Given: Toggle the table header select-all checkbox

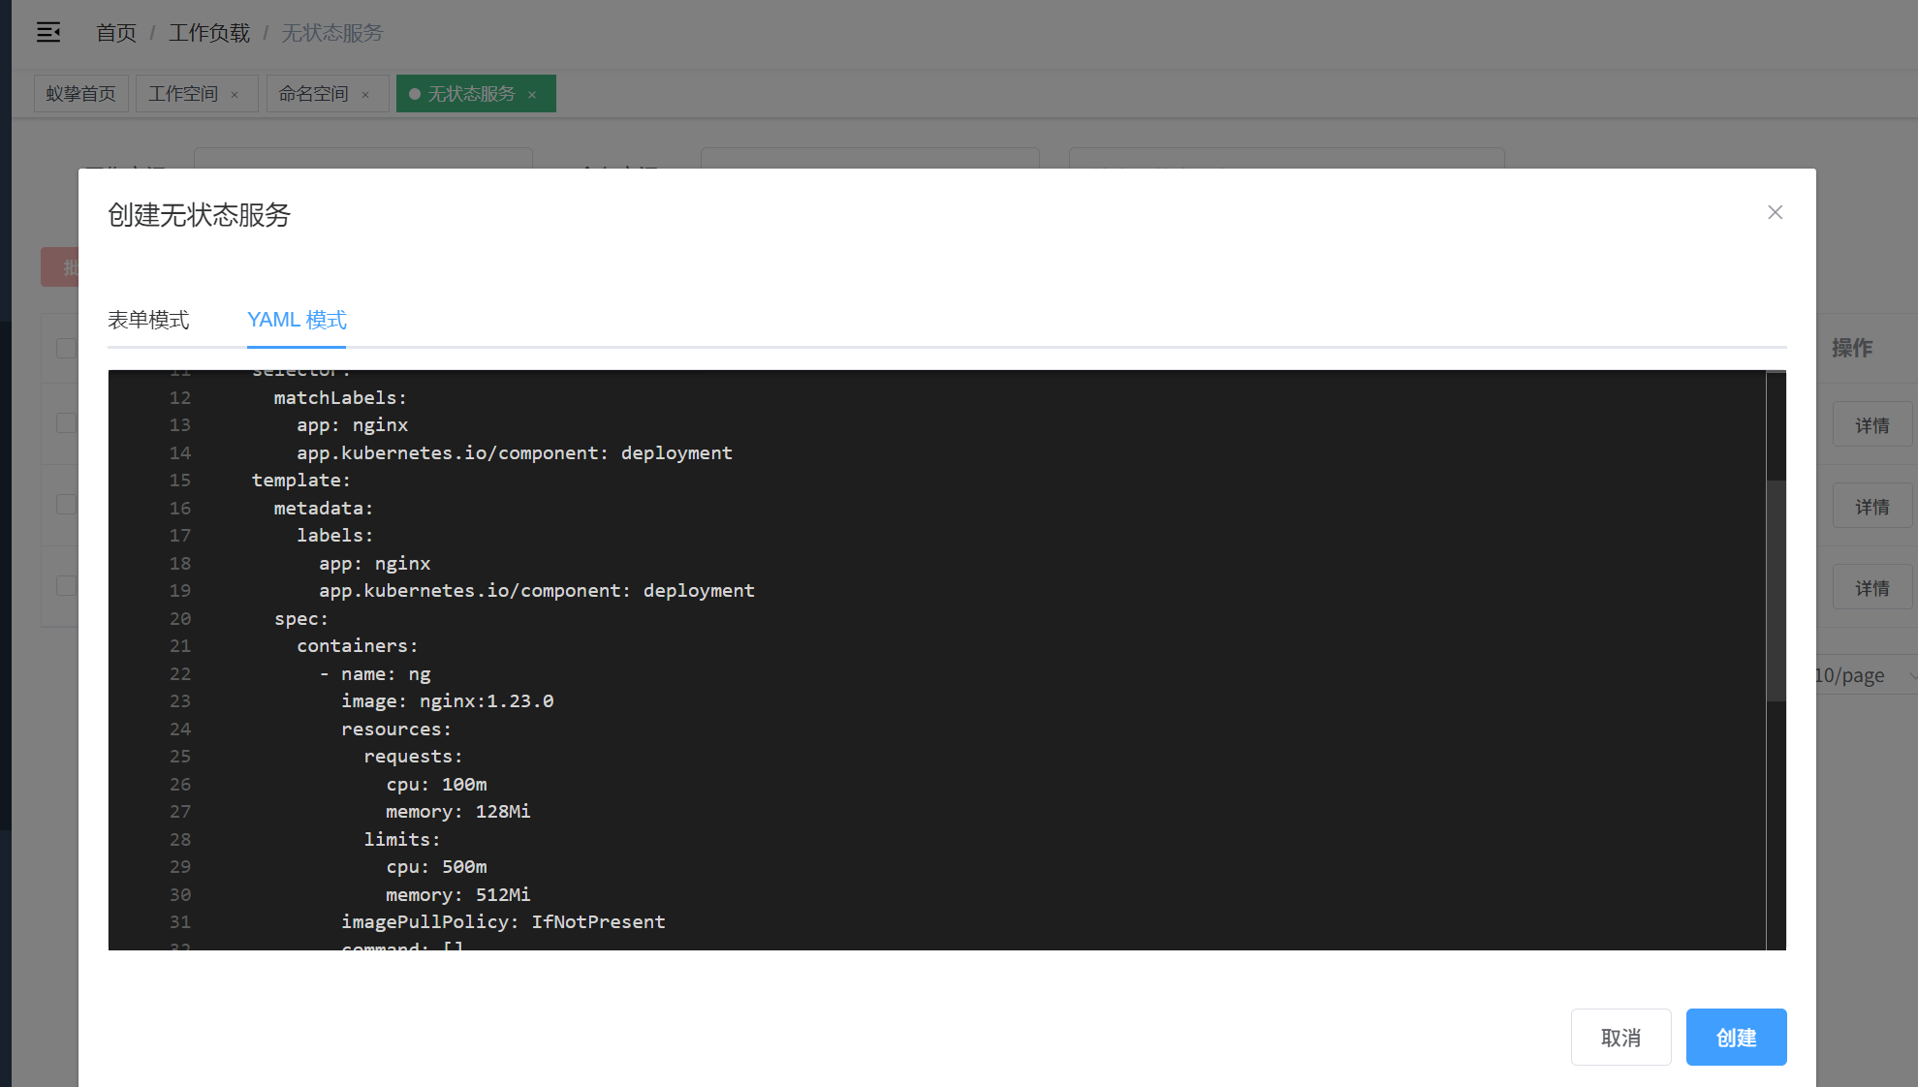Looking at the screenshot, I should 66,348.
